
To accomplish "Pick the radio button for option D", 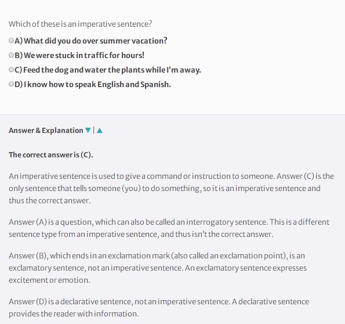I will click(11, 84).
